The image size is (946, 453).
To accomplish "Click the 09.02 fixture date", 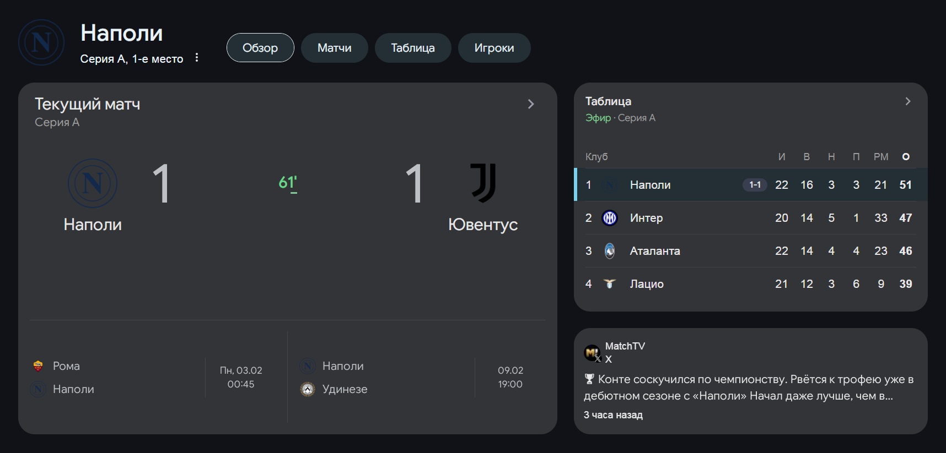I will [510, 370].
